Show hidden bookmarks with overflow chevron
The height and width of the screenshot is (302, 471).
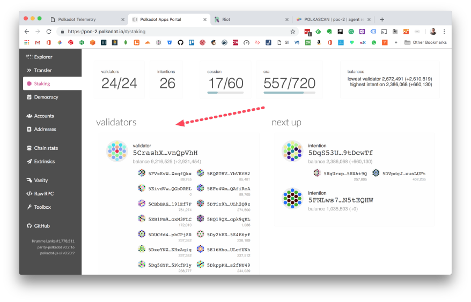tap(396, 42)
